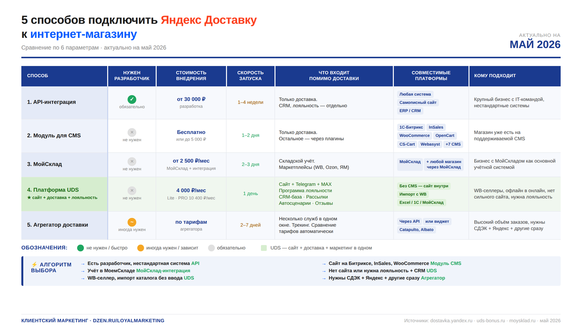
Task: Click the '1–4 недели' launch speed
Action: (x=251, y=102)
